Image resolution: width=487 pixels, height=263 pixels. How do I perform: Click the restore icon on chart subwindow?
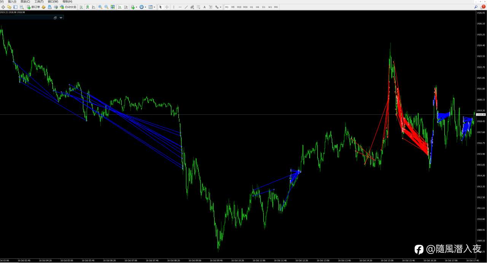pyautogui.click(x=55, y=18)
